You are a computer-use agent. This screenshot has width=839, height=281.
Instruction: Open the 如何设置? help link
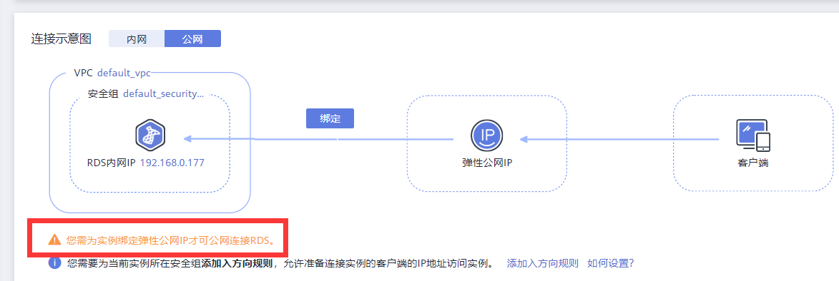(611, 263)
